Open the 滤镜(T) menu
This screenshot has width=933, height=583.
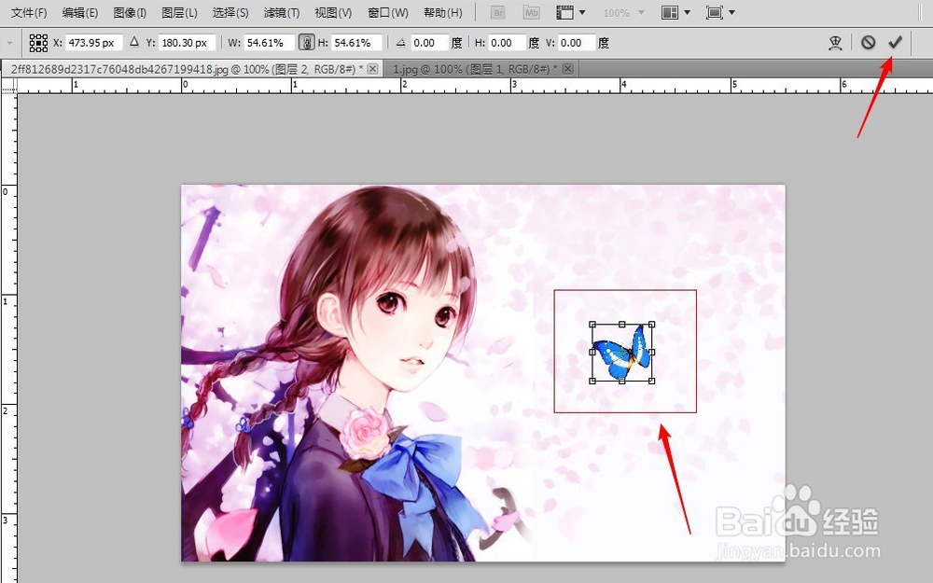[282, 12]
